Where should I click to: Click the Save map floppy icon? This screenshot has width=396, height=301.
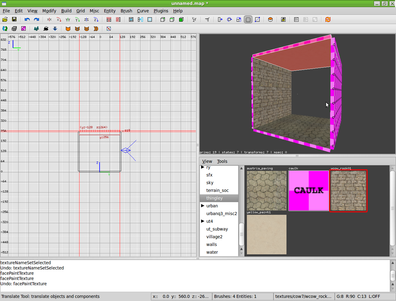[14, 19]
